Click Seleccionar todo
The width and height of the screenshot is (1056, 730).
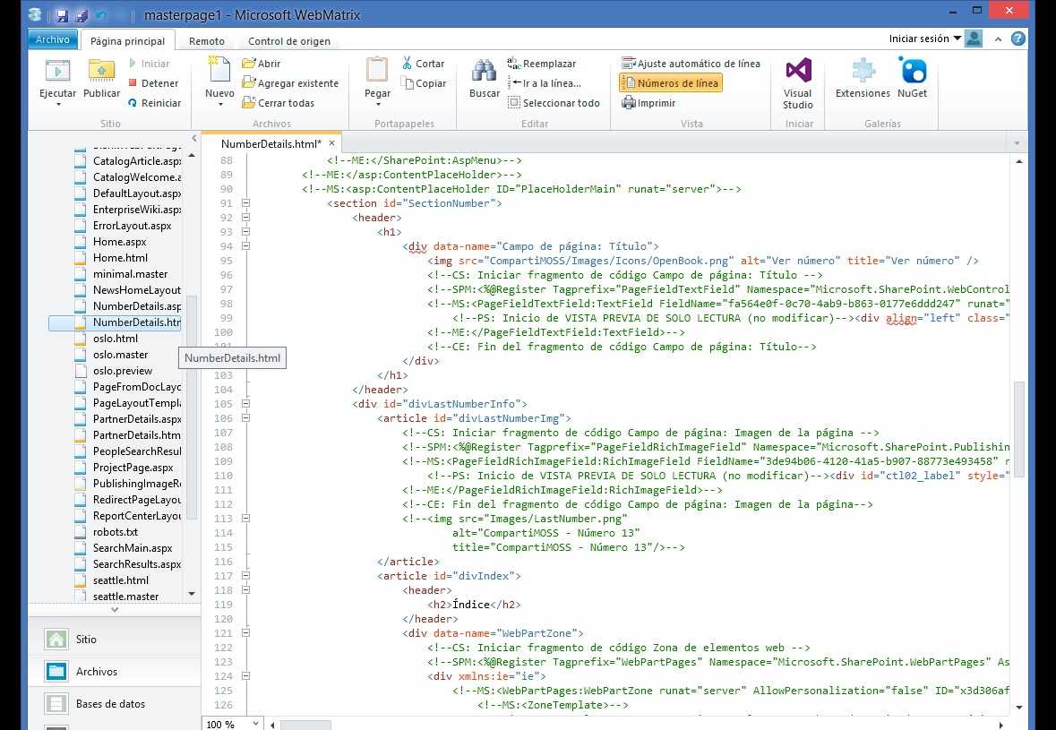(x=554, y=103)
